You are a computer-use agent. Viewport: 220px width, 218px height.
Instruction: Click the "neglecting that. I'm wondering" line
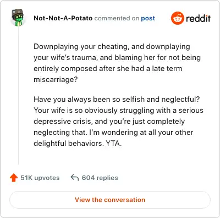tap(113, 132)
